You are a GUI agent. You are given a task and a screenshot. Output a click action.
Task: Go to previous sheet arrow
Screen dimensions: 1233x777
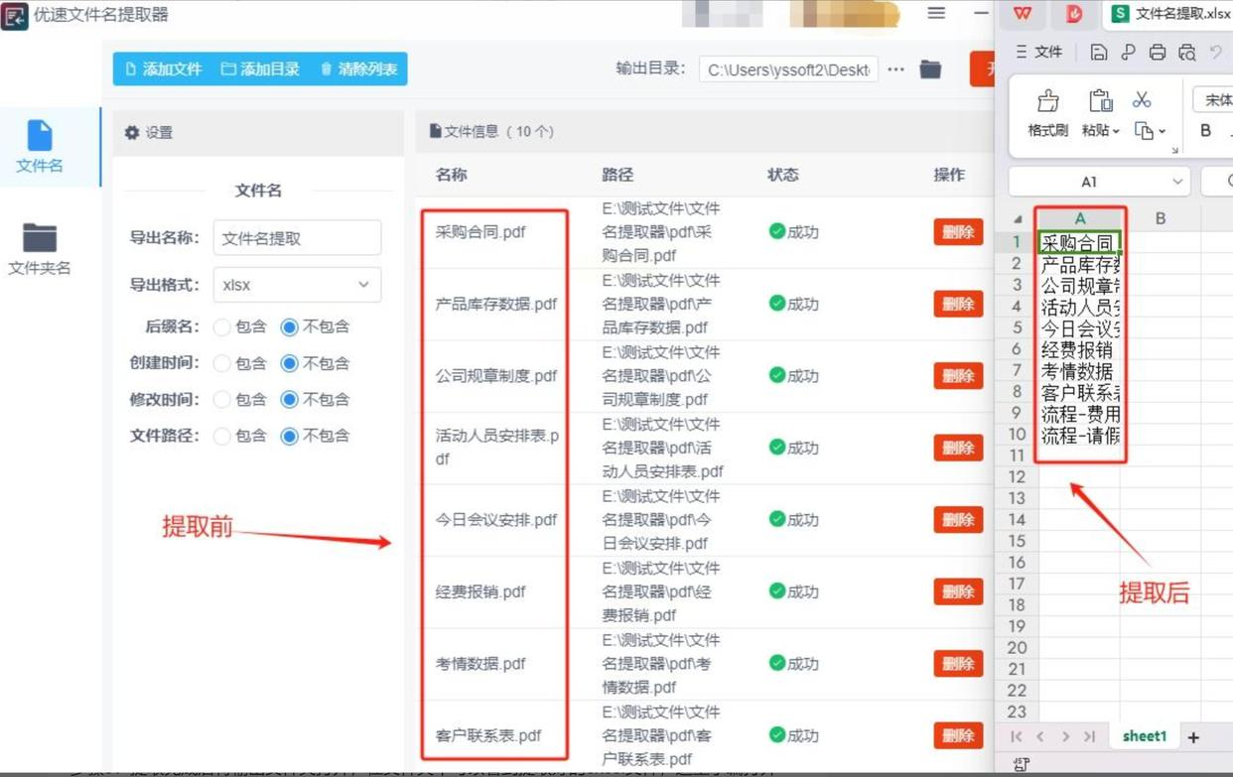[1040, 736]
